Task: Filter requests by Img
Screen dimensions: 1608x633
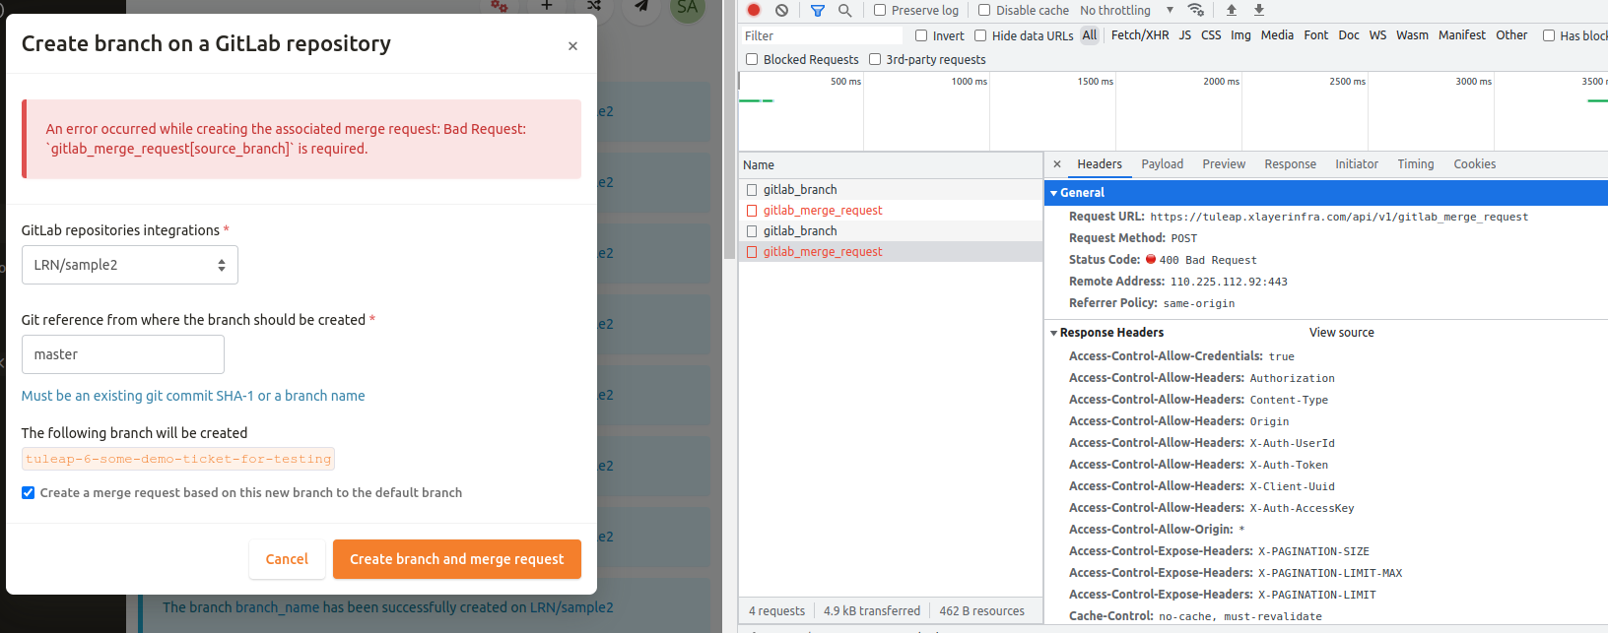Action: (1240, 35)
